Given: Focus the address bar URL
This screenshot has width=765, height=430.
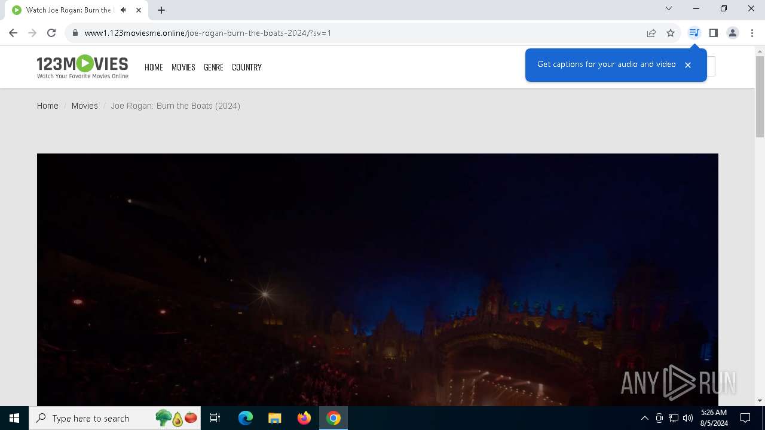Looking at the screenshot, I should (x=208, y=33).
